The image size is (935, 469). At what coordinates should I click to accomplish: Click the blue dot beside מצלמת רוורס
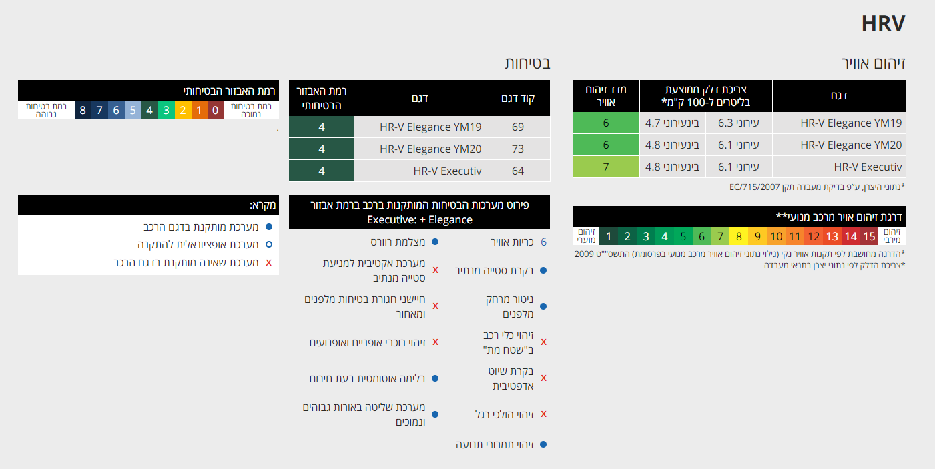tap(435, 242)
